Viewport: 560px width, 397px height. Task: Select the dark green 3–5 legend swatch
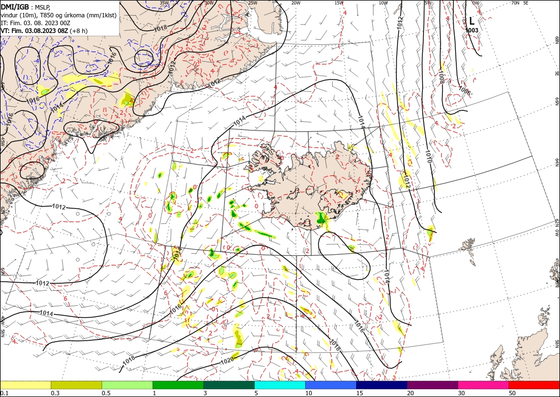point(229,385)
